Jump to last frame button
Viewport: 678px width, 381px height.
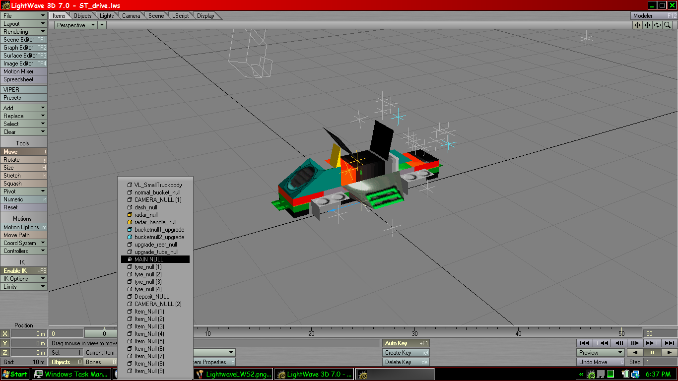(x=669, y=343)
